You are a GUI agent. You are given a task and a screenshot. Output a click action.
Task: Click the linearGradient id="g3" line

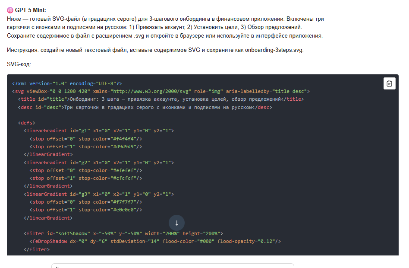tap(99, 194)
